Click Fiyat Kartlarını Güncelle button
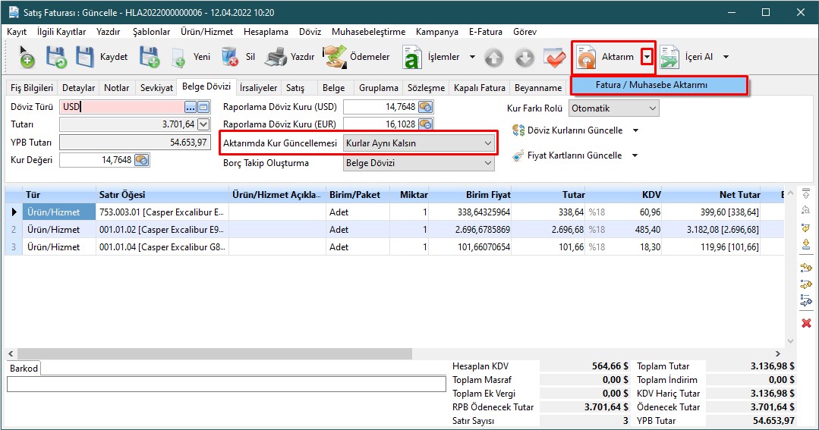Screen dimensions: 819x430 tap(567, 155)
